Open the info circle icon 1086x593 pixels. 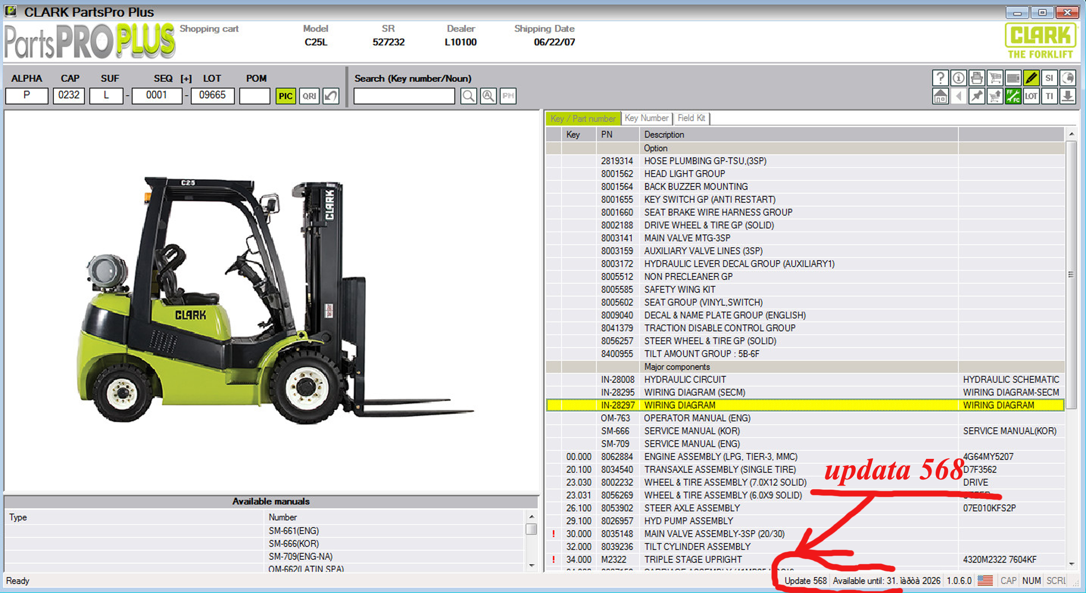[x=958, y=78]
